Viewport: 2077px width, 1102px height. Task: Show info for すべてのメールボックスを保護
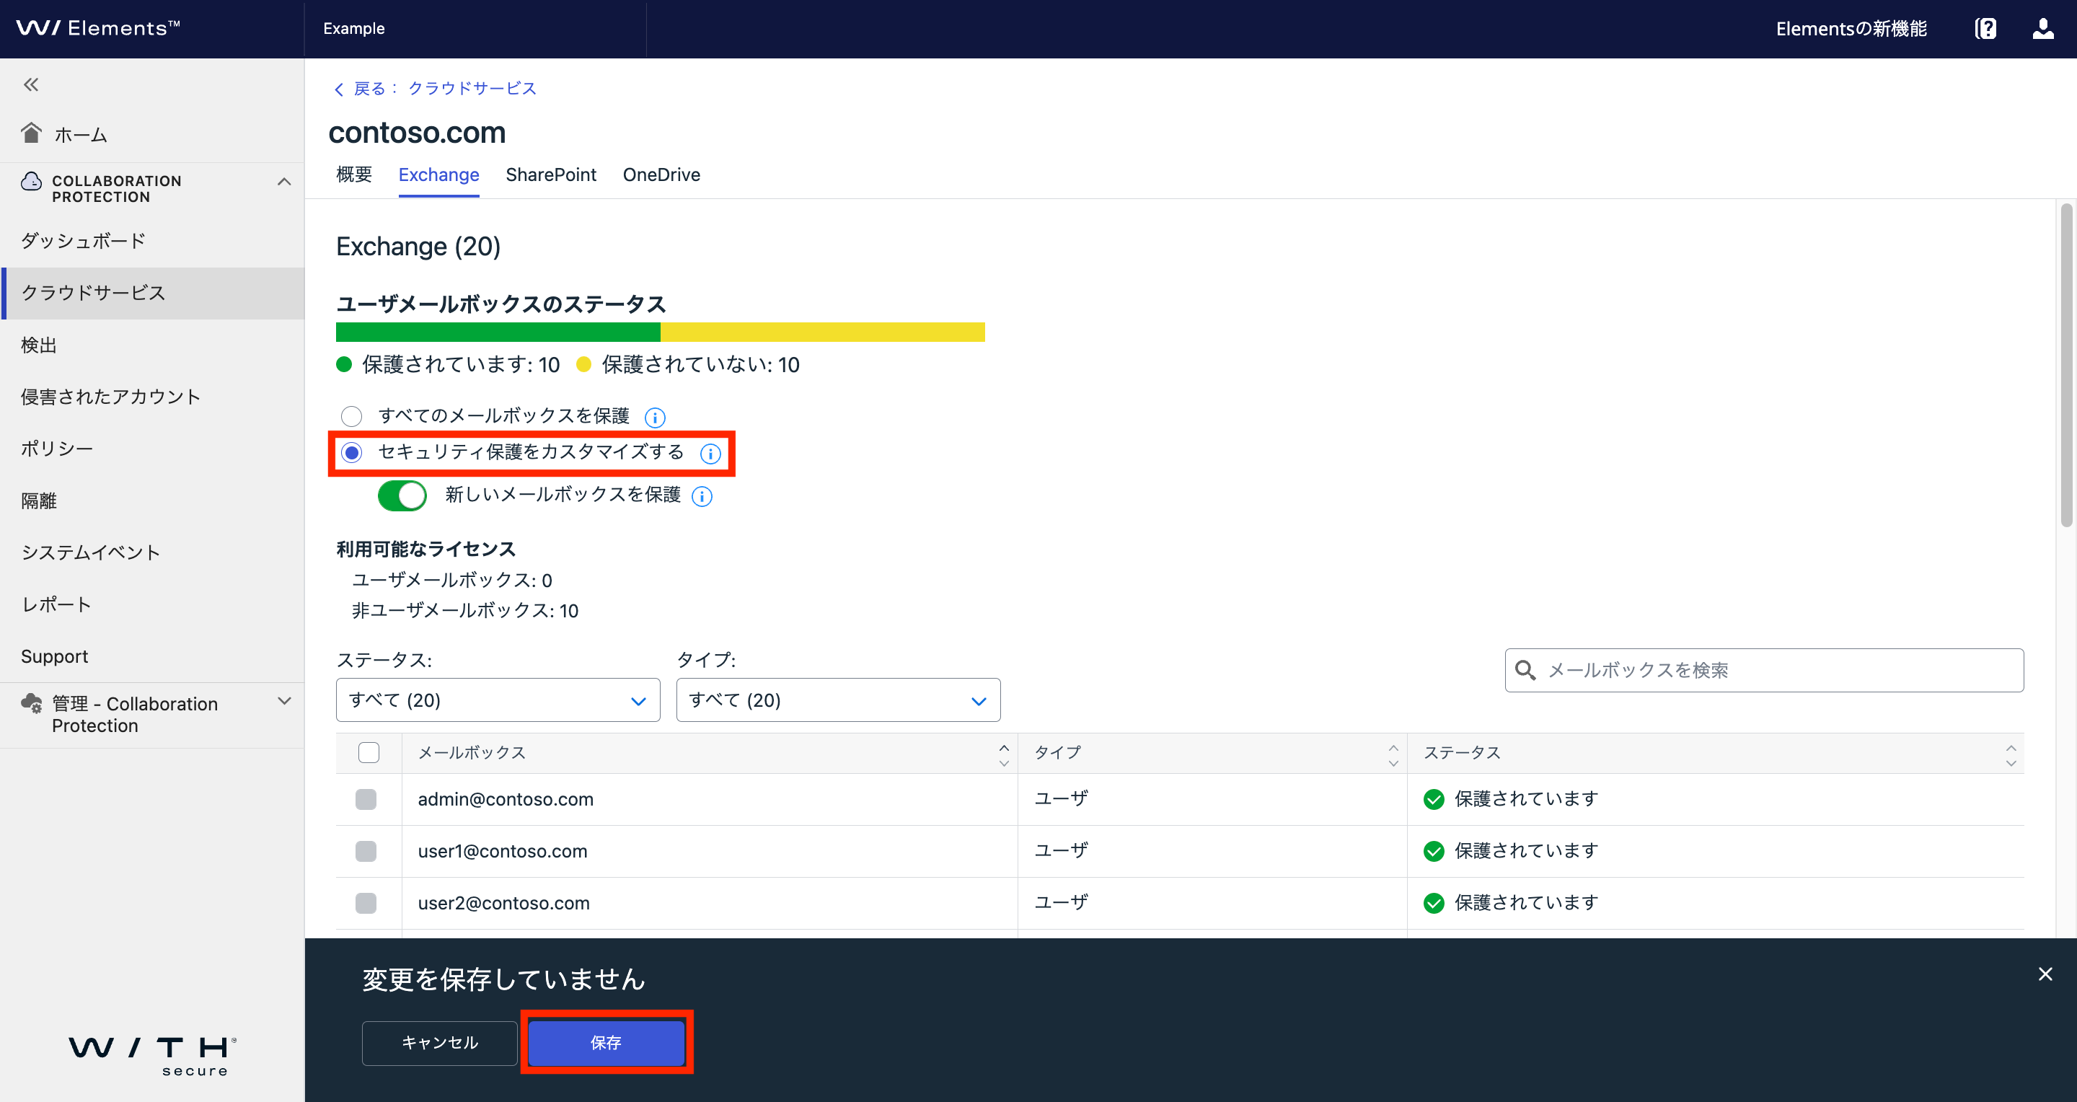[655, 418]
